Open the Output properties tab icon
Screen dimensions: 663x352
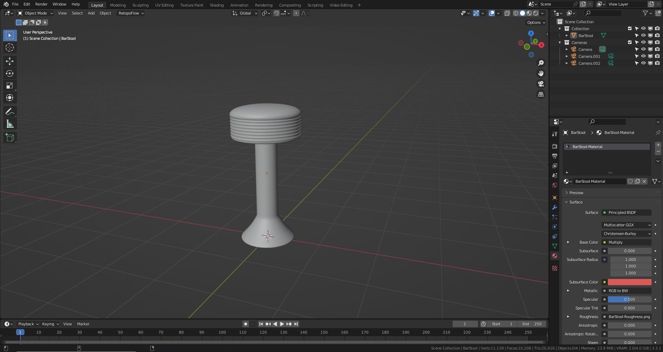(x=555, y=156)
